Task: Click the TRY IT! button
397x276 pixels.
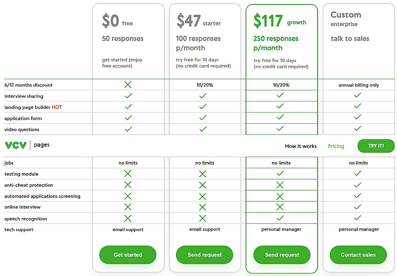Action: 376,146
